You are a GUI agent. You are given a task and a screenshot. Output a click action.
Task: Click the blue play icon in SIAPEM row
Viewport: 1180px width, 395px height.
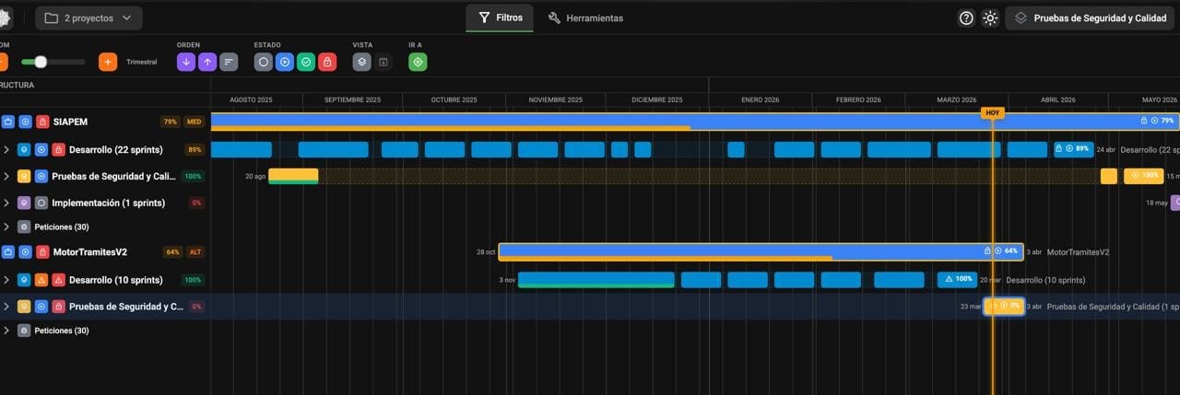[25, 122]
